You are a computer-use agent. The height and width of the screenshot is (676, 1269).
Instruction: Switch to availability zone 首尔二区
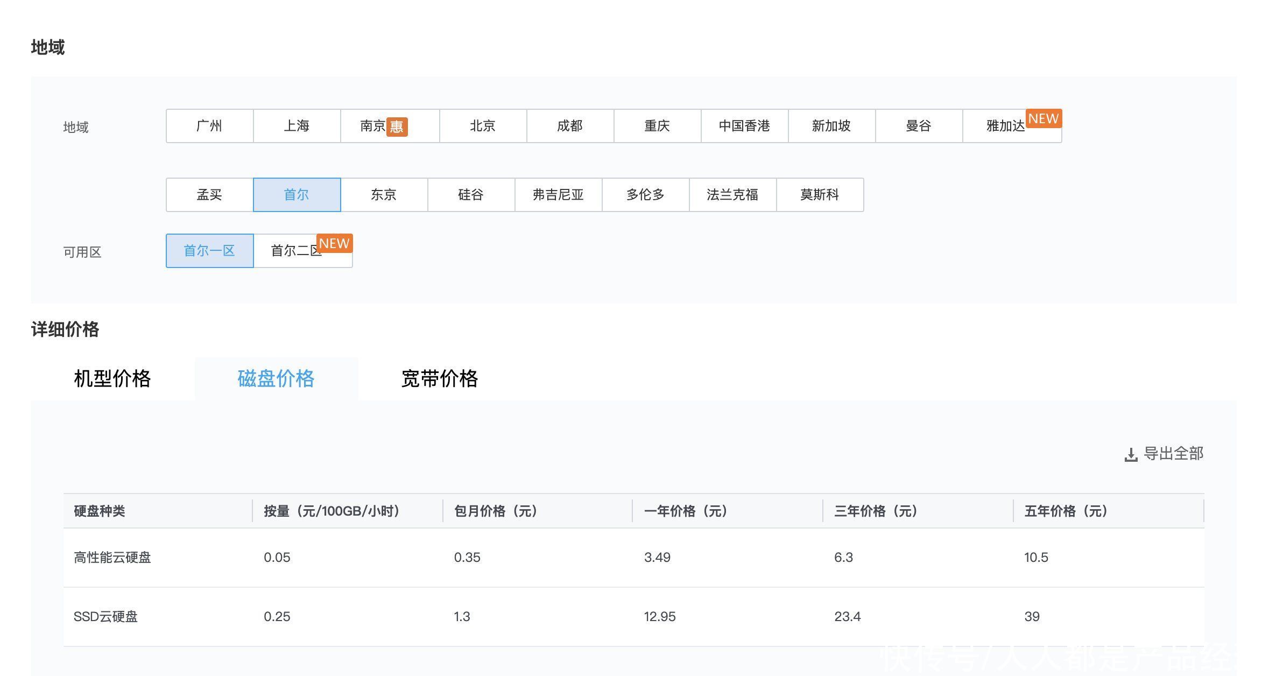point(302,251)
